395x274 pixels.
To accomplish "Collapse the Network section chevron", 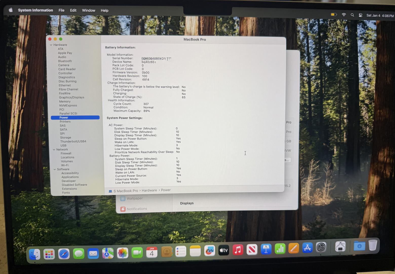I will tap(54, 150).
